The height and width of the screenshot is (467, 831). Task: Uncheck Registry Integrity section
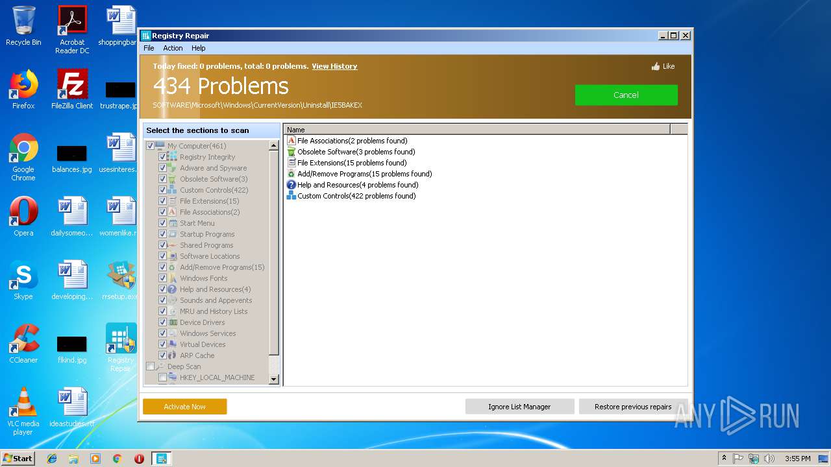pyautogui.click(x=163, y=157)
